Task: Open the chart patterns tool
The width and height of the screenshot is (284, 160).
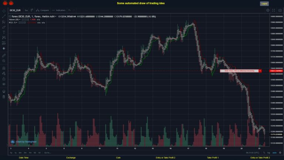Action: pos(4,38)
